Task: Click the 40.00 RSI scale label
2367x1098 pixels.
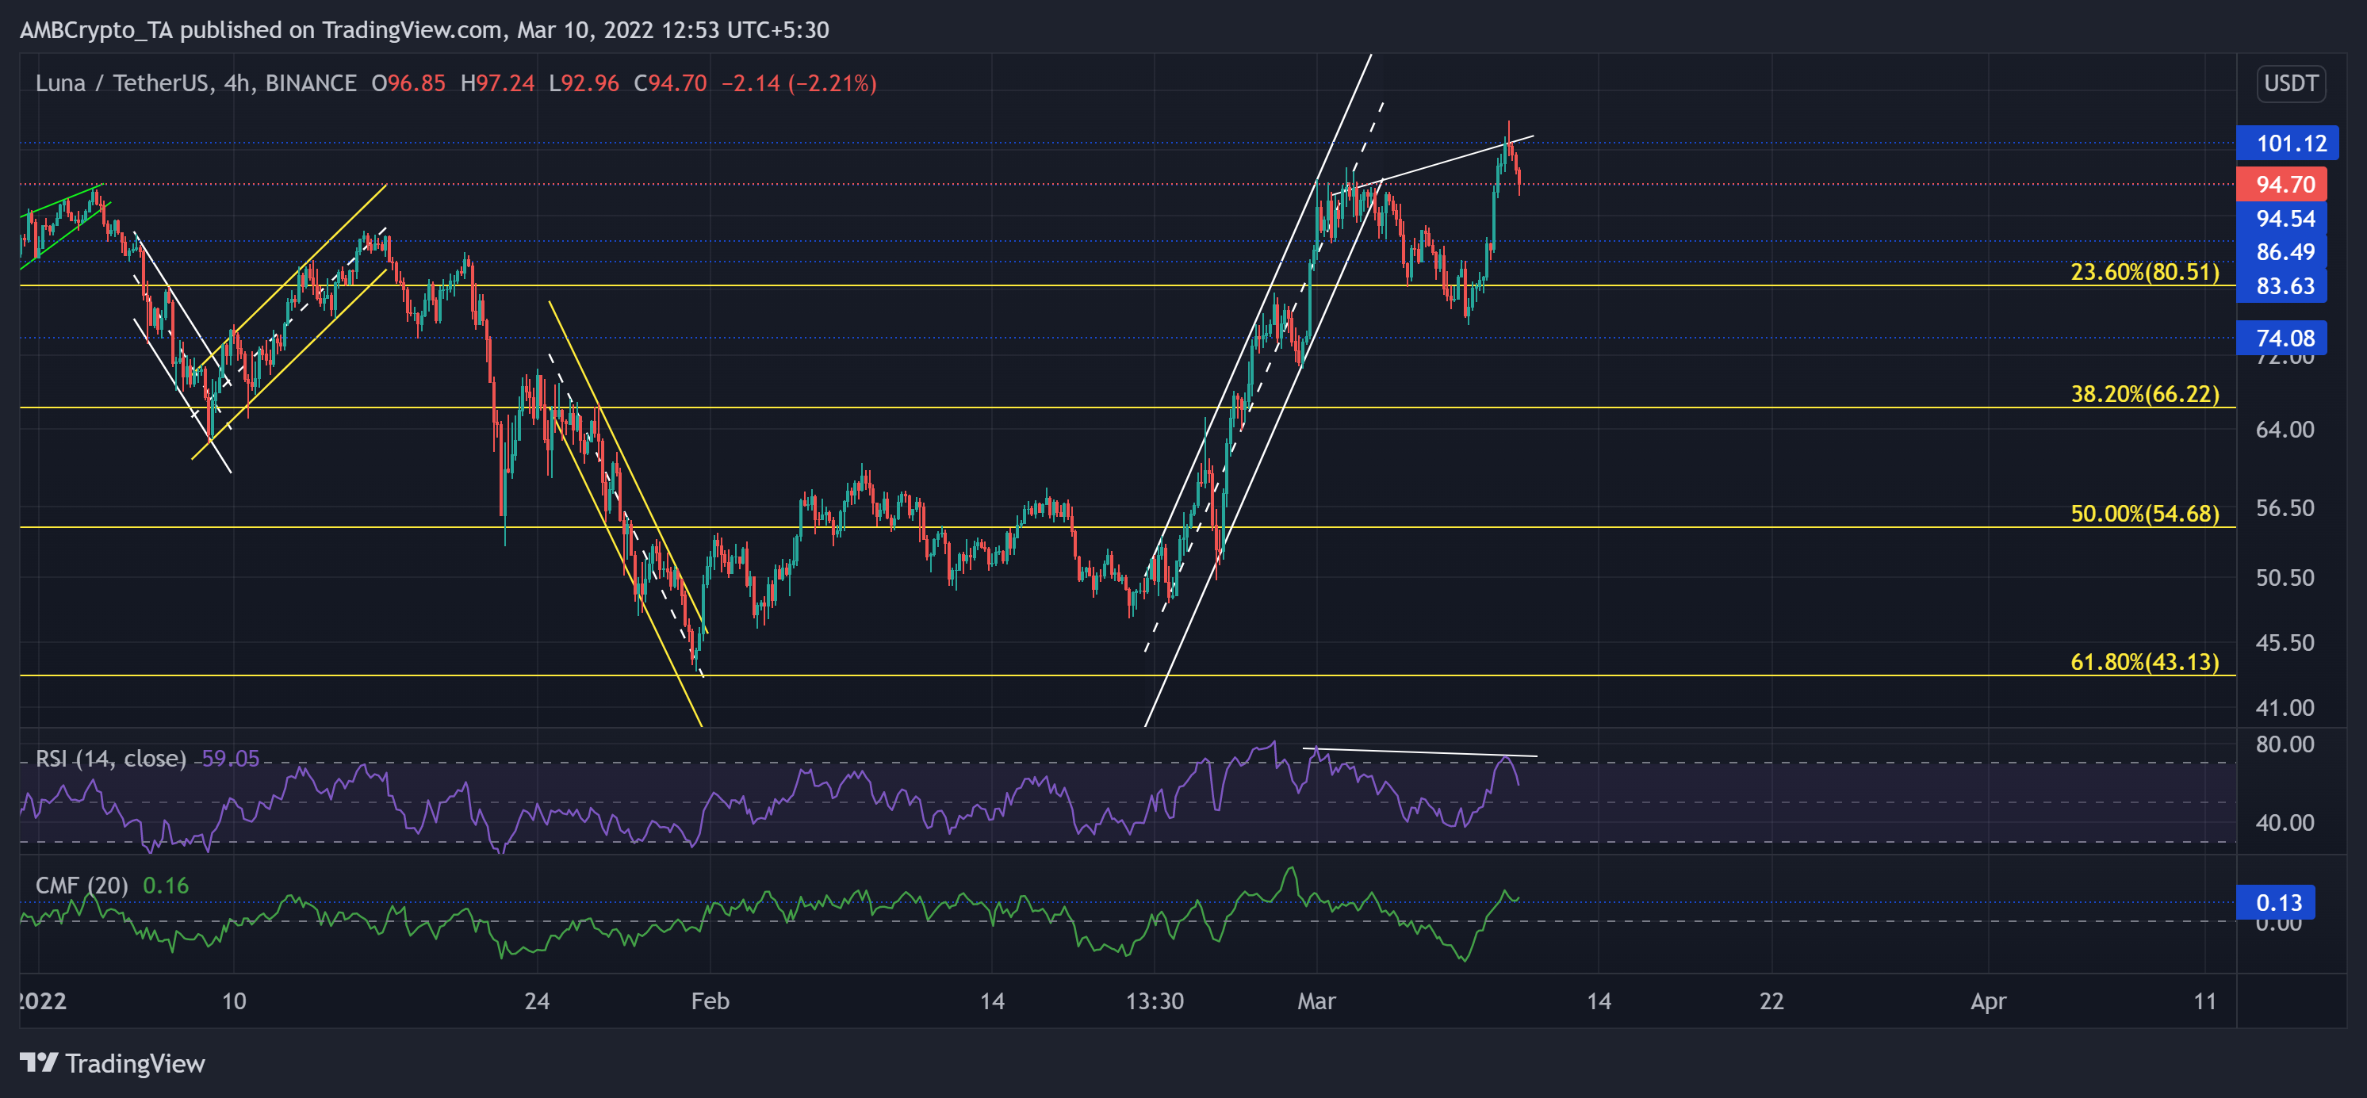Action: pos(2285,823)
